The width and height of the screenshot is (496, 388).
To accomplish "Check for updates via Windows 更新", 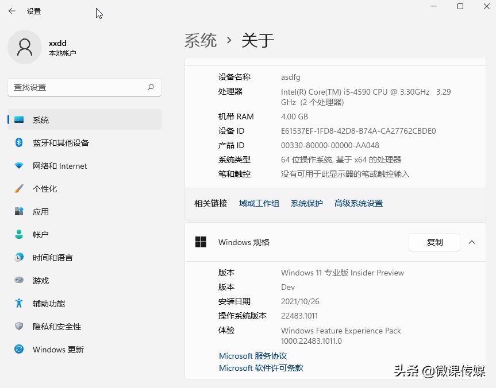I will 57,349.
